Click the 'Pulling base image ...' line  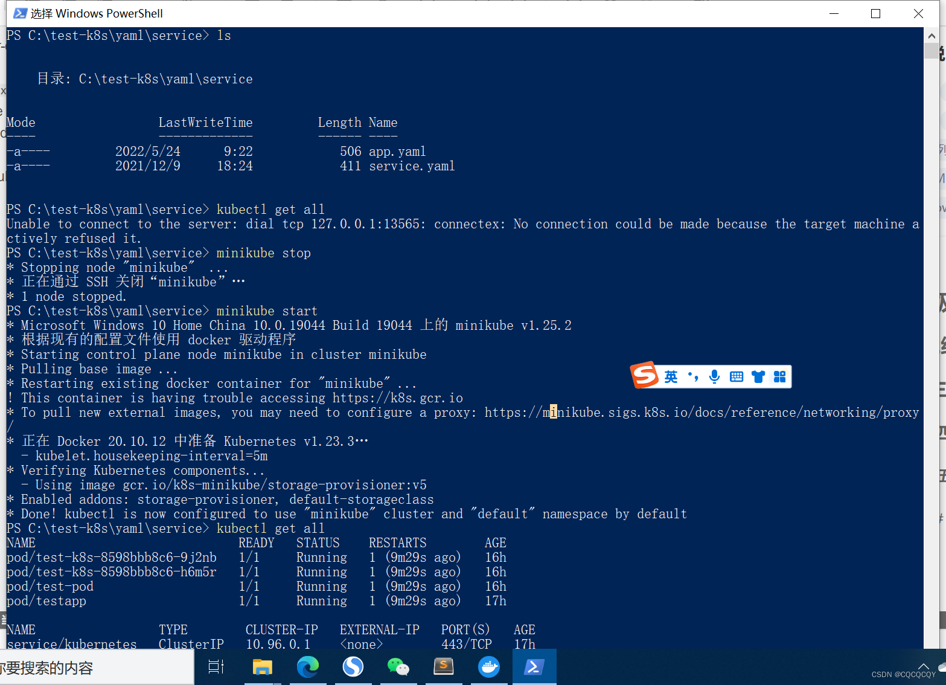click(x=92, y=369)
